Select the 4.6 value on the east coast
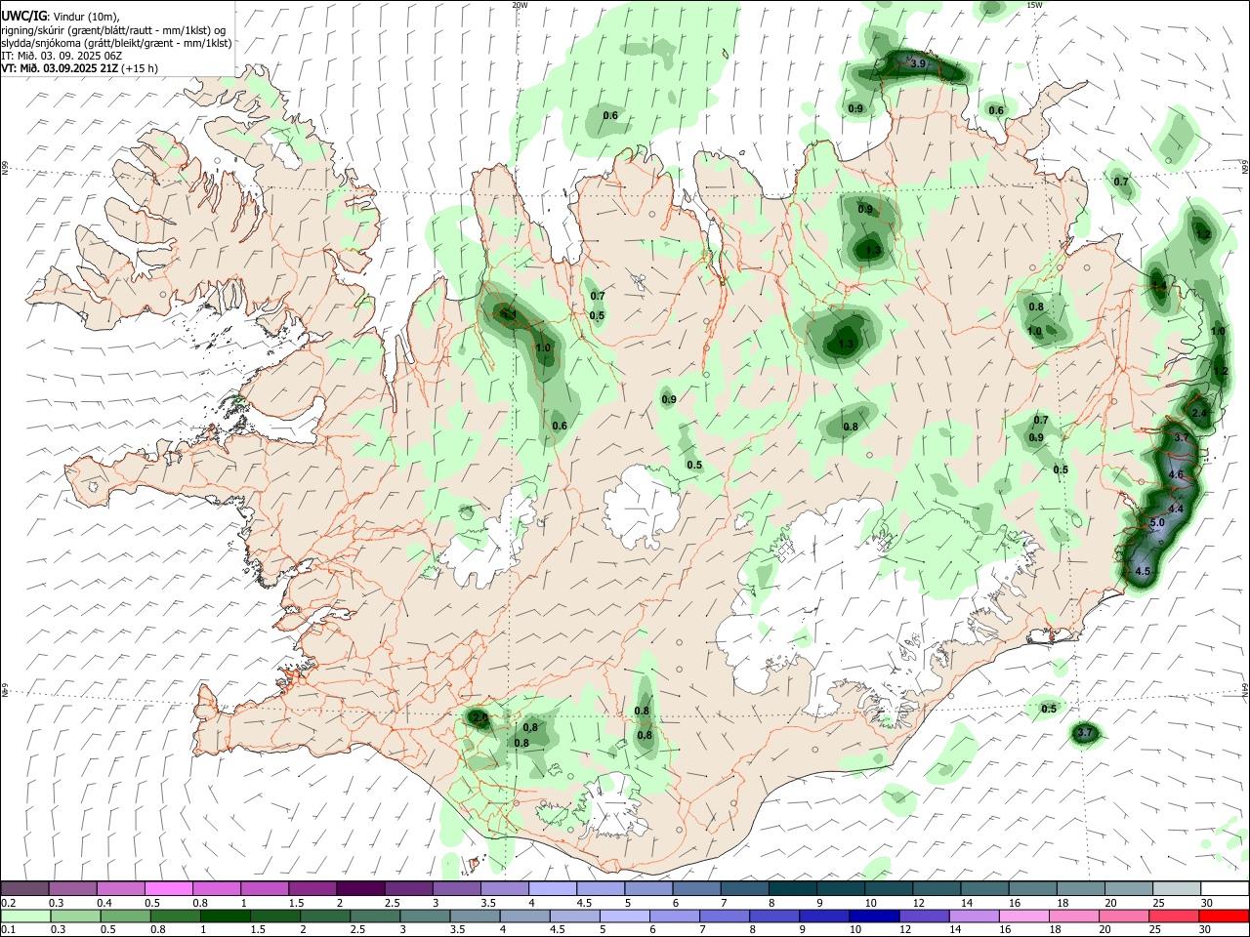Screen dimensions: 1250x937 1176,475
